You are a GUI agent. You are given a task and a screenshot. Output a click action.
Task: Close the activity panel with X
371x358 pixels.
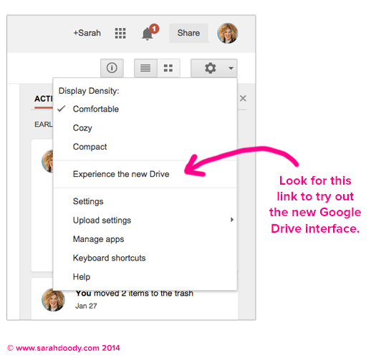pyautogui.click(x=243, y=98)
